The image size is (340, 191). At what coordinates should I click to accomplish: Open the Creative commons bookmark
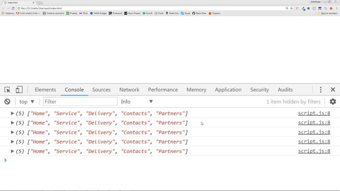[53, 13]
